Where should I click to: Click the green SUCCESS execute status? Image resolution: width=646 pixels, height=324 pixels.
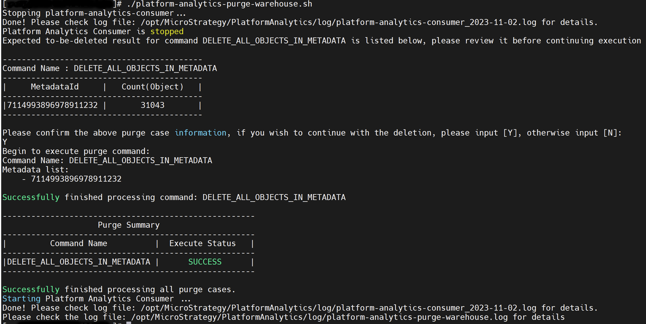coord(205,262)
